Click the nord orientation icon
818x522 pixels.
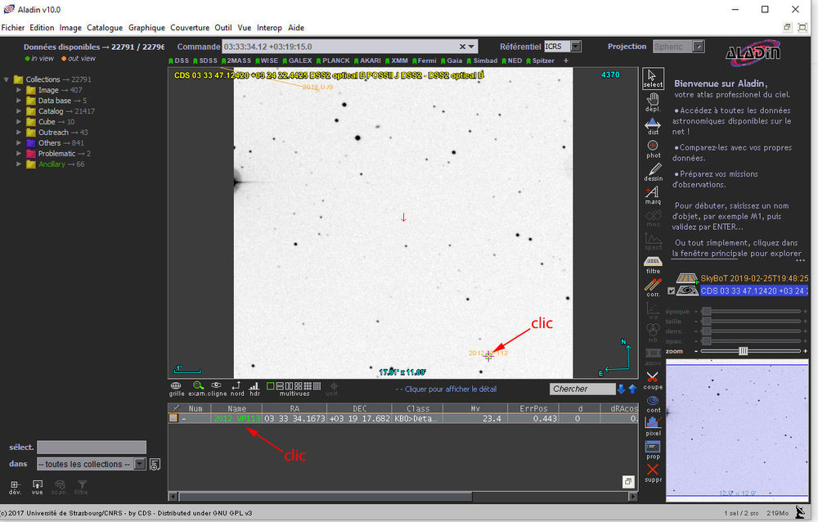click(237, 389)
